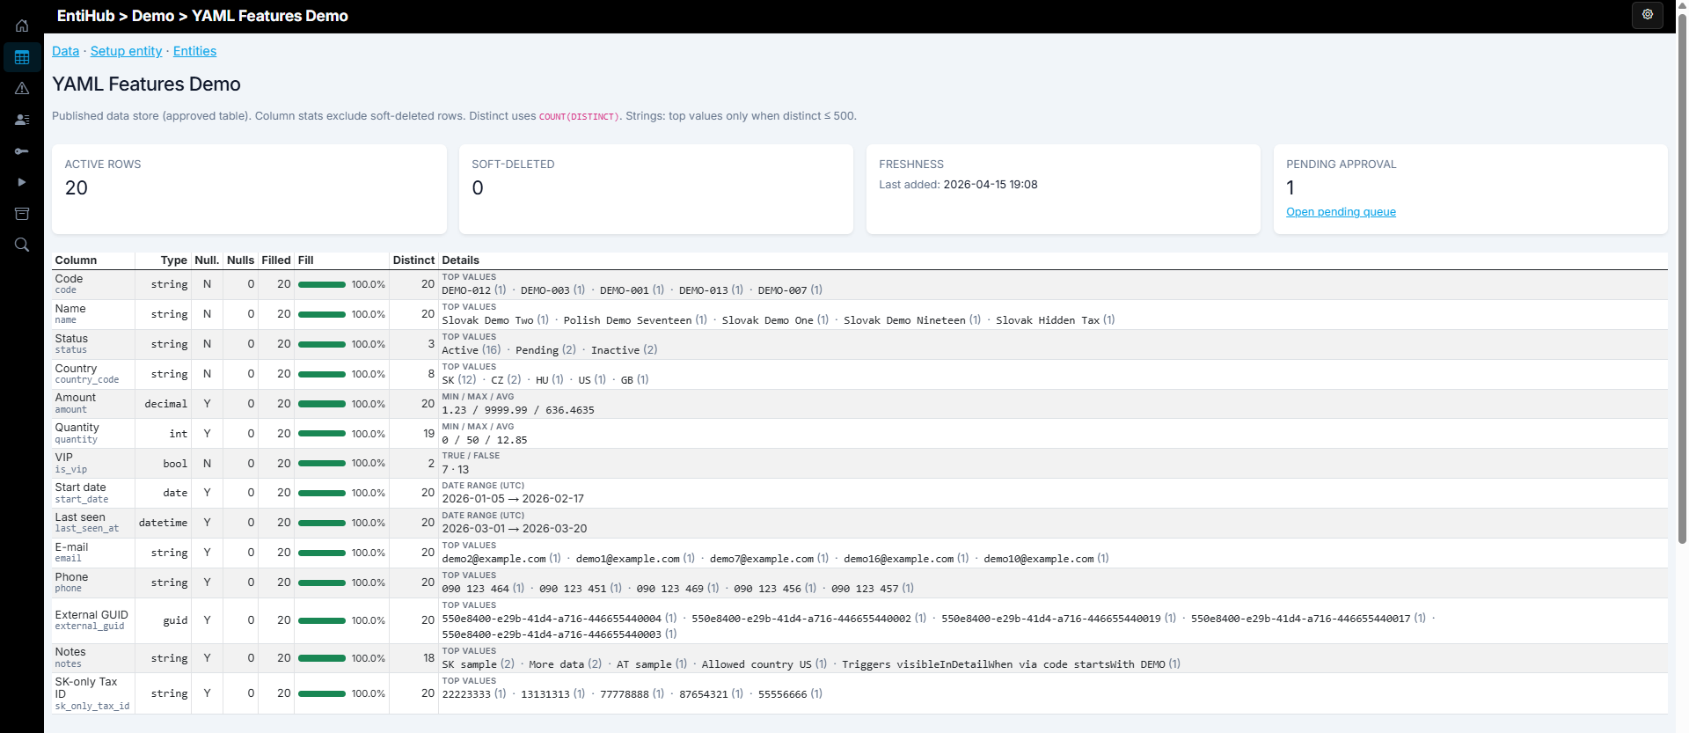Click tax ID value 22223333
Viewport: 1689px width, 733px height.
coord(466,694)
